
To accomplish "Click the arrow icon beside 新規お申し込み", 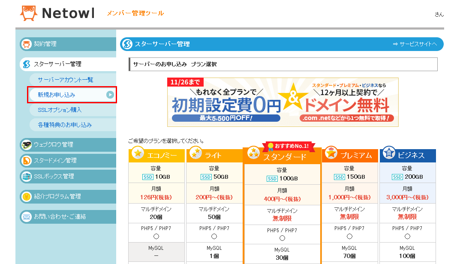I will 110,95.
